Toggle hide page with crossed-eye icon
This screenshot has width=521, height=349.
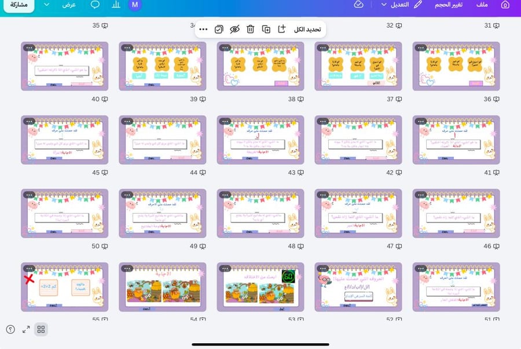click(x=234, y=29)
